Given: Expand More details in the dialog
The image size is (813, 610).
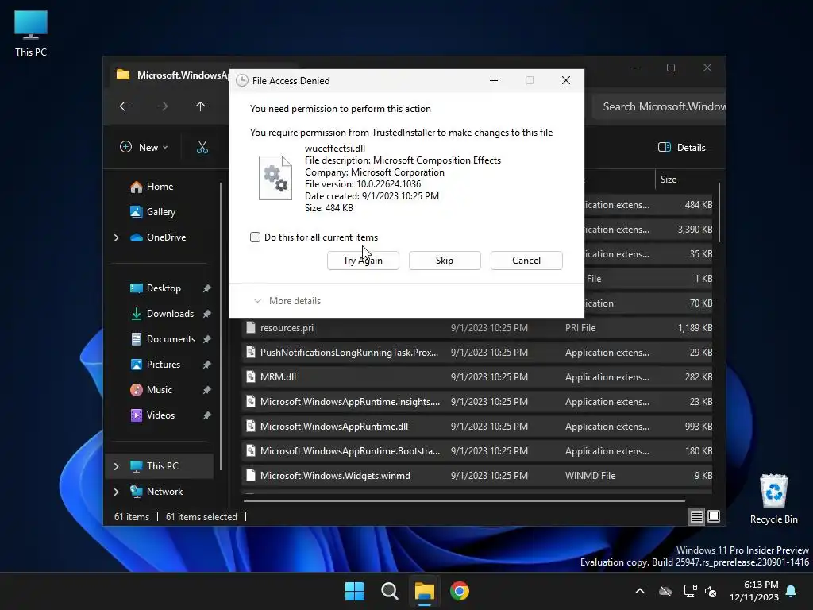Looking at the screenshot, I should click(287, 301).
